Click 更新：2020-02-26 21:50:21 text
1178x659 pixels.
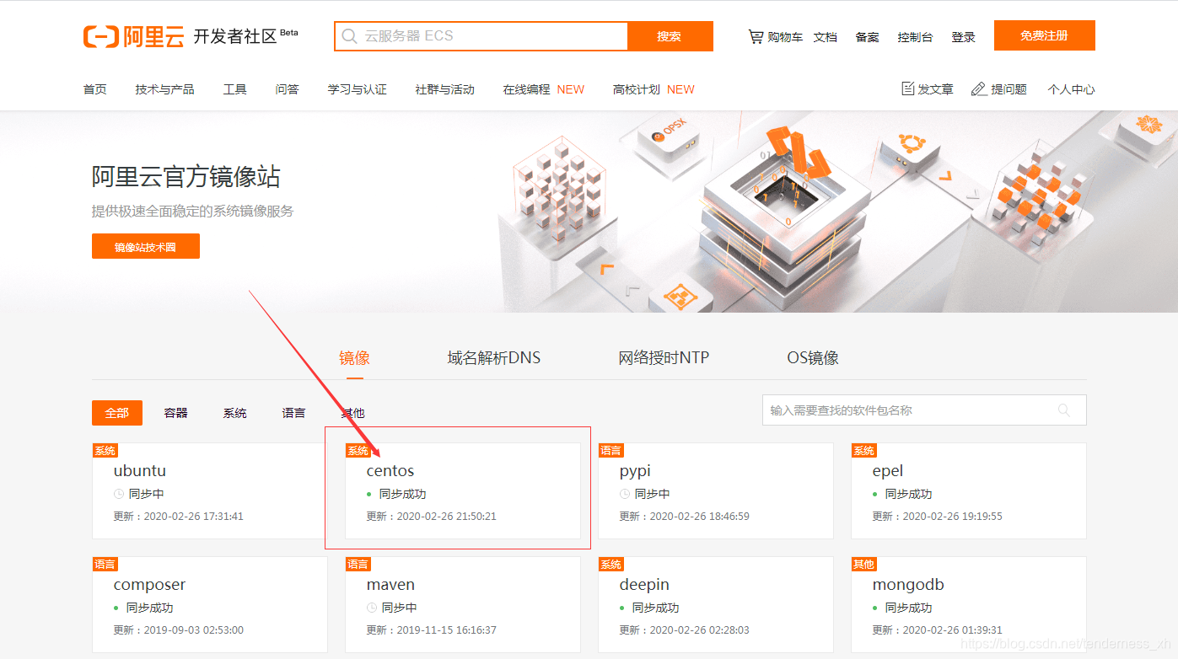click(x=431, y=517)
